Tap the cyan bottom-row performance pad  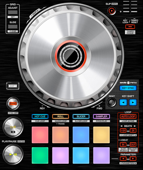[x=81, y=155]
